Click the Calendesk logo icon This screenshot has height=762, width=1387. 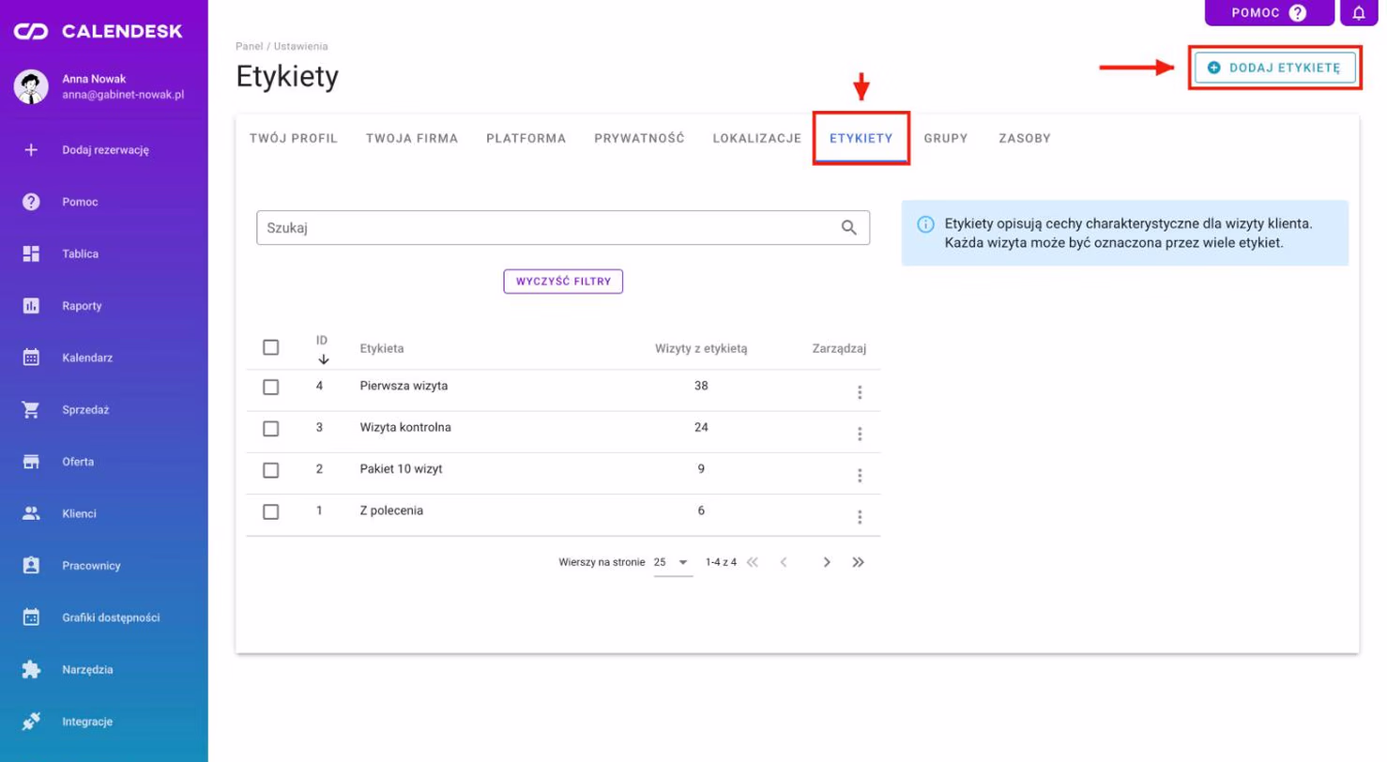coord(30,32)
